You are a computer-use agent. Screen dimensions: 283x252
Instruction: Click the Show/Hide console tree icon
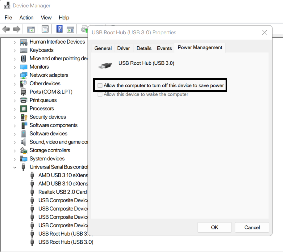(x=31, y=29)
